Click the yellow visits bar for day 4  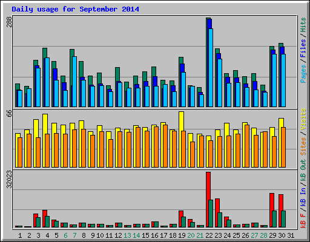[45, 140]
